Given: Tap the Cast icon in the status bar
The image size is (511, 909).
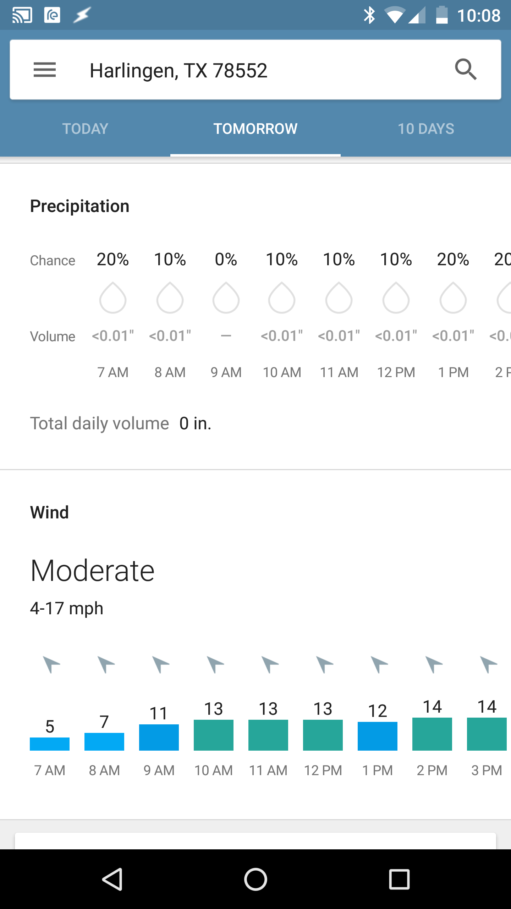Looking at the screenshot, I should click(22, 14).
